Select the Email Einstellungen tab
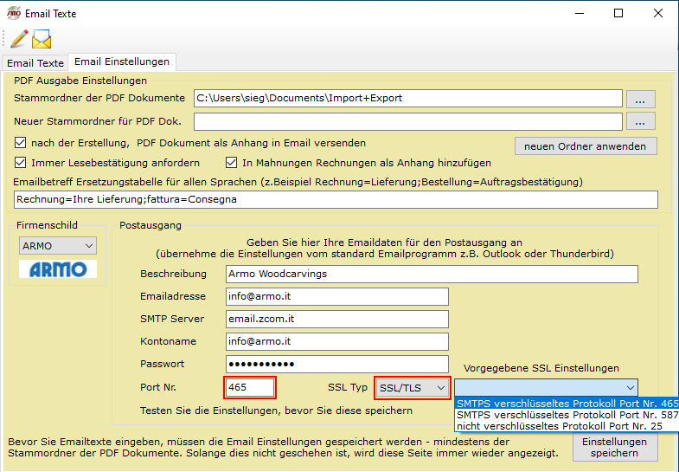Screen dimensions: 679x472 (x=122, y=62)
